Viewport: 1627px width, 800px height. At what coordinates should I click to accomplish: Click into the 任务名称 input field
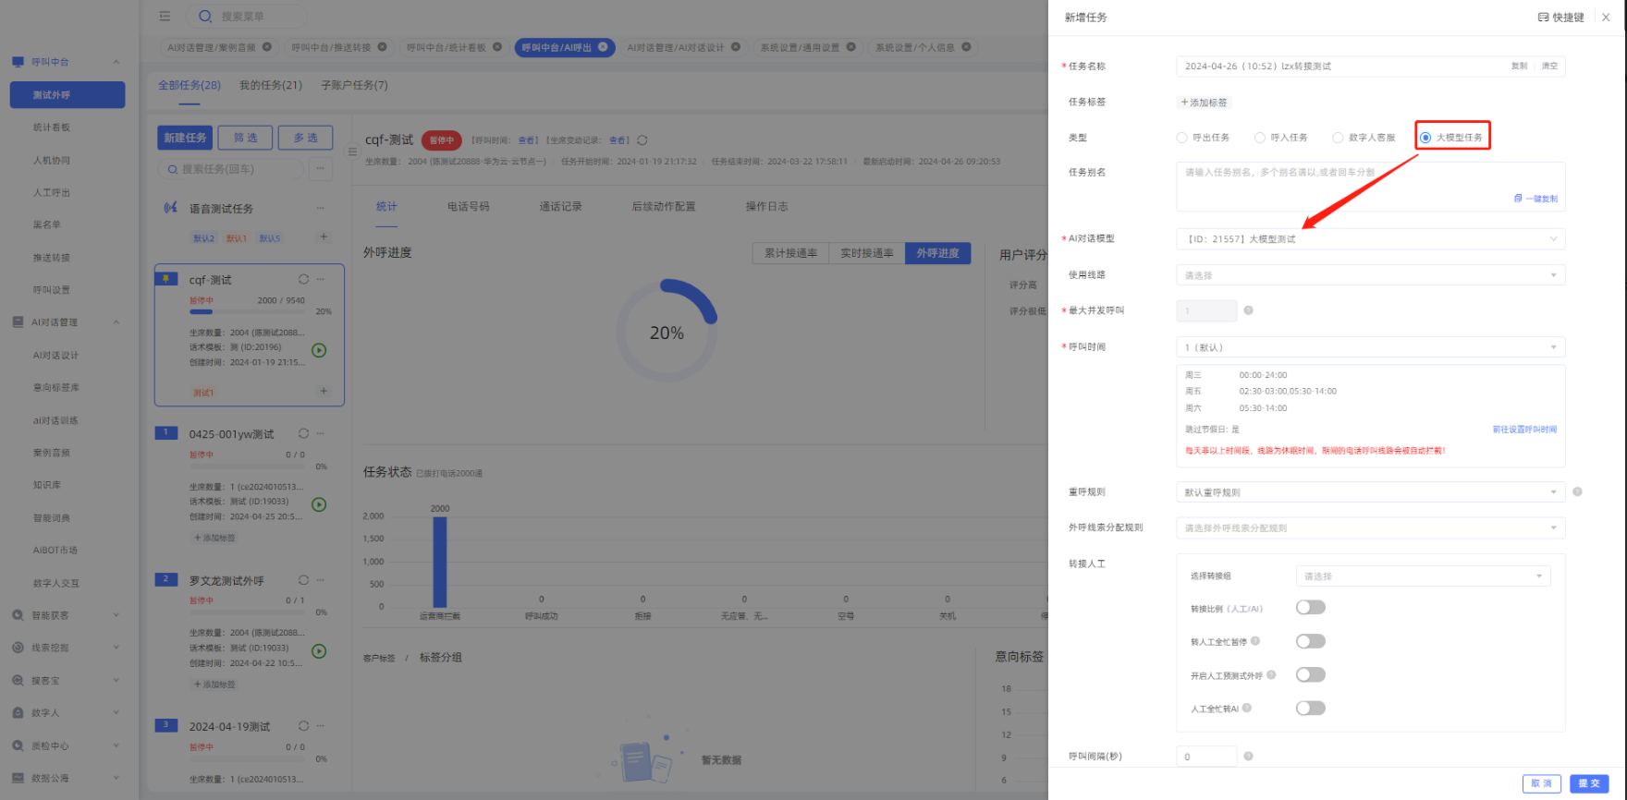click(1340, 67)
